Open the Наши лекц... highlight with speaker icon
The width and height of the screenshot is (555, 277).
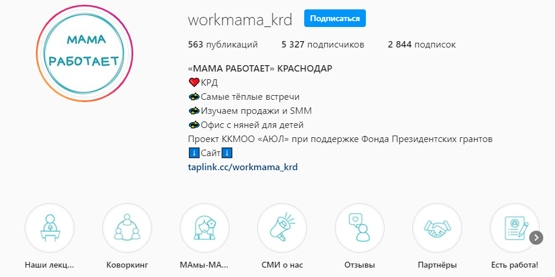coord(49,228)
